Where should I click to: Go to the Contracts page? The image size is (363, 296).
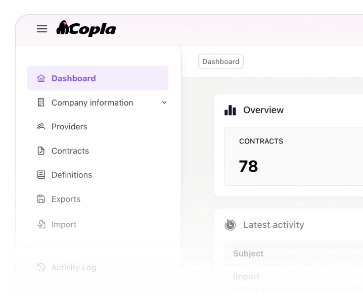coord(70,151)
